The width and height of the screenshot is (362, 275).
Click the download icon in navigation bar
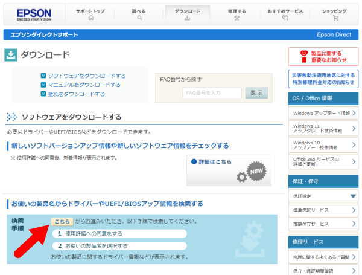[188, 19]
